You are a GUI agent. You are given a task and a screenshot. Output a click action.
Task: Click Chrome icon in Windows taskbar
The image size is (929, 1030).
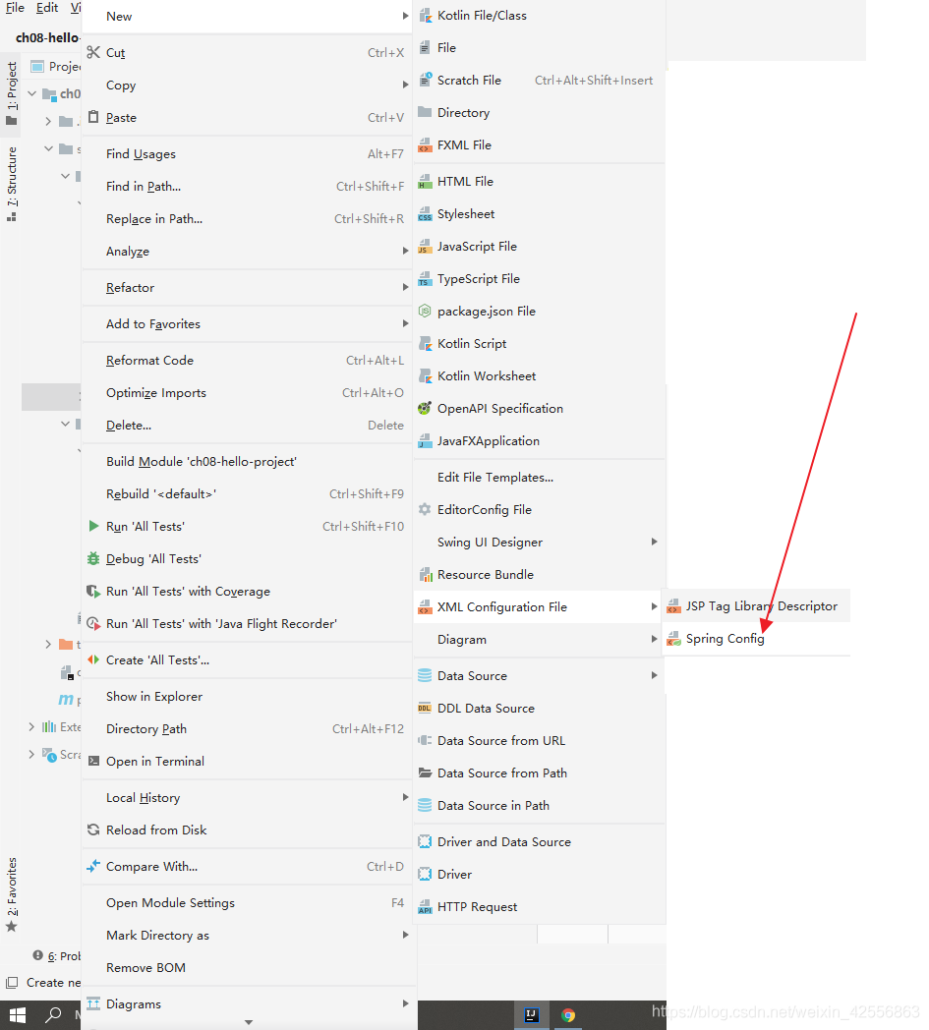tap(568, 1015)
